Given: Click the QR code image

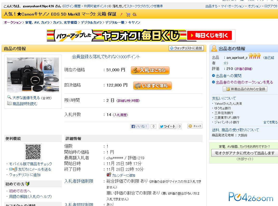Looking at the screenshot, I should click(33, 152).
